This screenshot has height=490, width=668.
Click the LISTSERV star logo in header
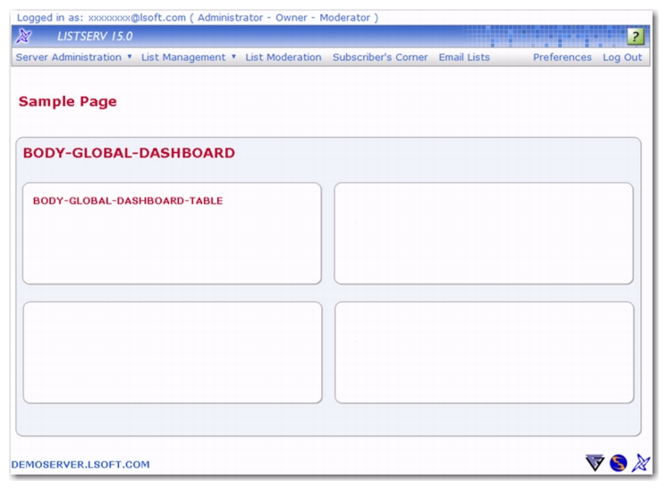[23, 37]
